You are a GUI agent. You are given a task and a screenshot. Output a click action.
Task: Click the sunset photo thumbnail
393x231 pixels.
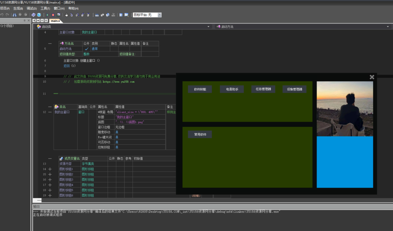click(x=345, y=108)
